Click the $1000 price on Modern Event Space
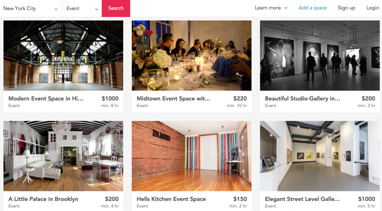This screenshot has width=382, height=211. (110, 99)
